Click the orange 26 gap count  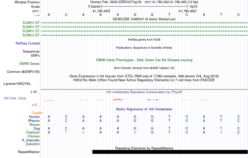pyautogui.click(x=40, y=113)
